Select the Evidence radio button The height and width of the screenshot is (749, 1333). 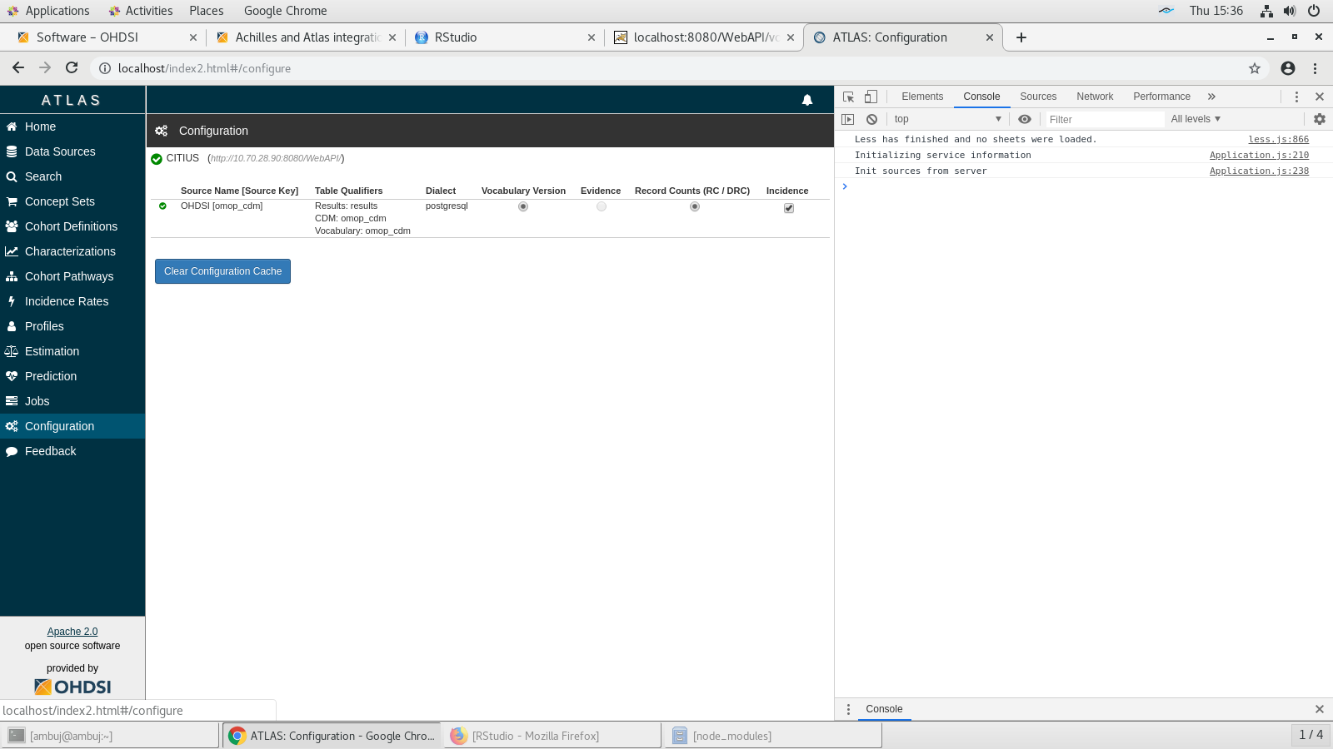tap(601, 206)
